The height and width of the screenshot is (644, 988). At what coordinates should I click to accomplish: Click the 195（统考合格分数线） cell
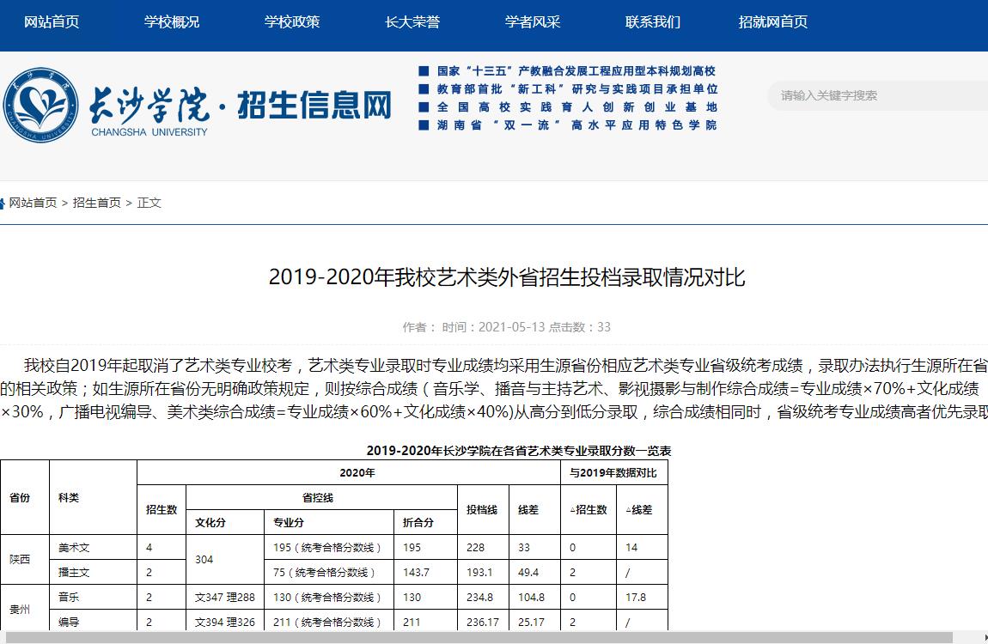(329, 548)
